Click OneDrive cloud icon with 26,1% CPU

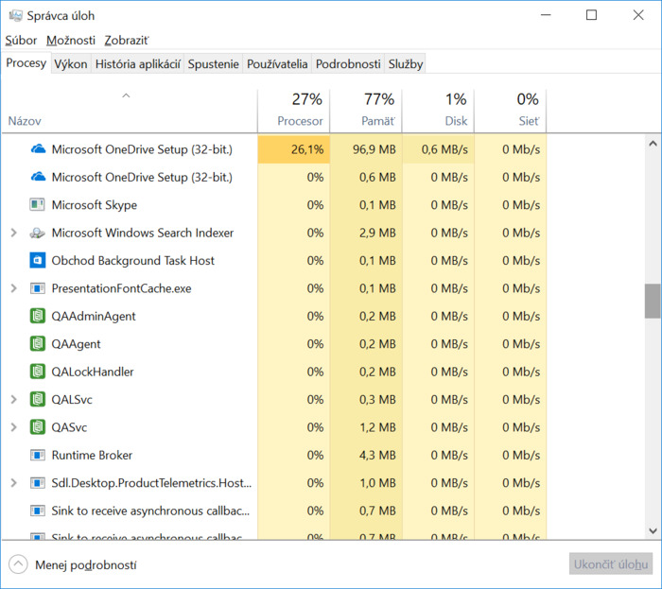coord(38,149)
